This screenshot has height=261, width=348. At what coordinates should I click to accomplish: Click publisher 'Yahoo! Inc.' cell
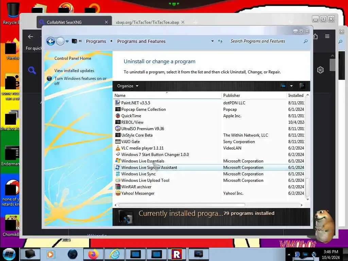point(233,193)
